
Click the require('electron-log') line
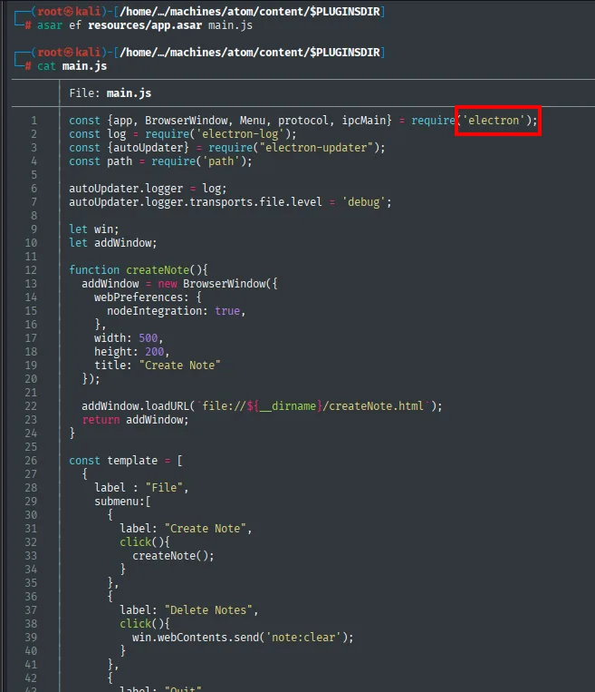click(x=182, y=134)
